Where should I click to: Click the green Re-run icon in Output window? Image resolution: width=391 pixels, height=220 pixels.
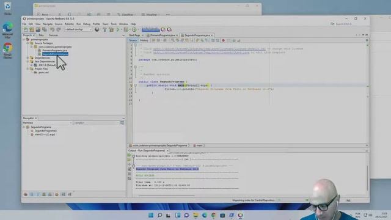129,155
